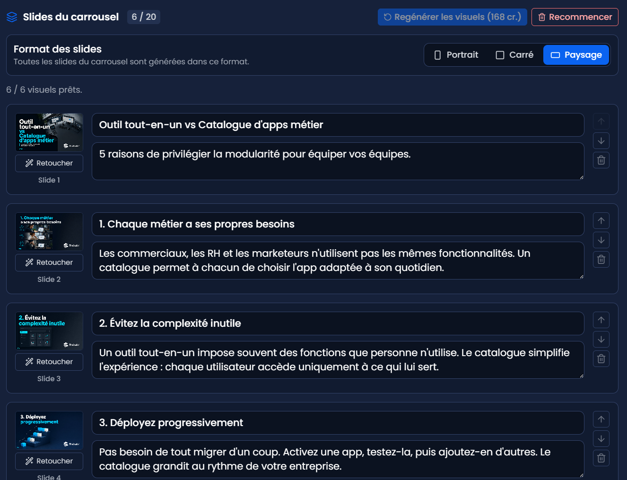627x480 pixels.
Task: Edit title '1. Chaque métier a ses propres besoins'
Action: click(x=338, y=224)
